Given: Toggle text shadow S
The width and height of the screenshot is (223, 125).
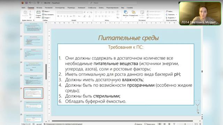Looking at the screenshot, I should 67,16.
